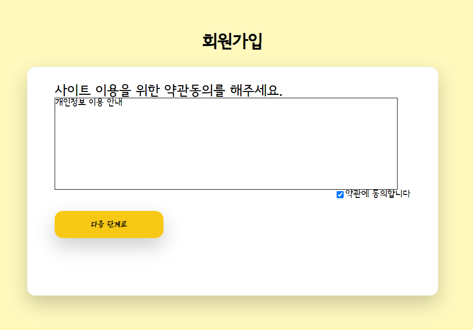Activate the 다음 단계로 submit button
Screen dimensions: 473x330
109,224
